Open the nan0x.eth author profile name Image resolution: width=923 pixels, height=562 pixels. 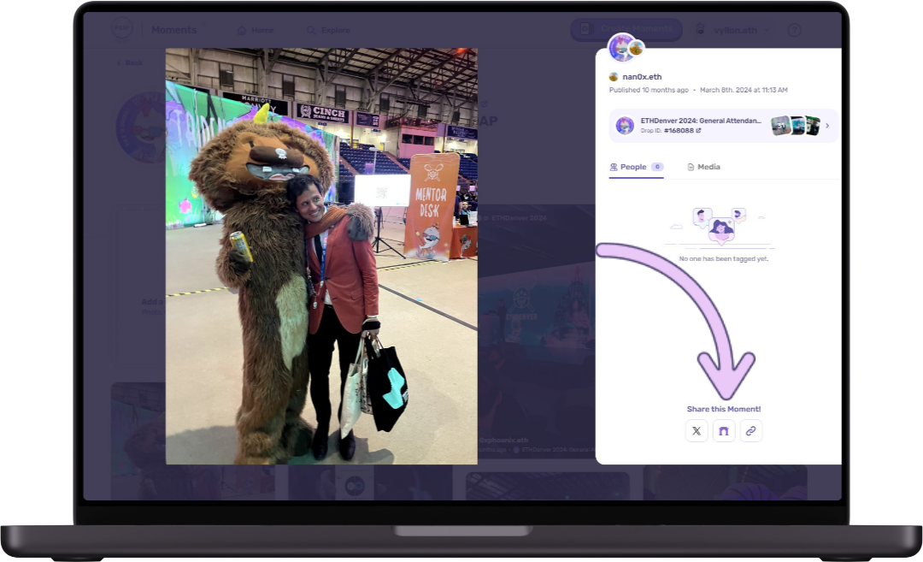[642, 77]
